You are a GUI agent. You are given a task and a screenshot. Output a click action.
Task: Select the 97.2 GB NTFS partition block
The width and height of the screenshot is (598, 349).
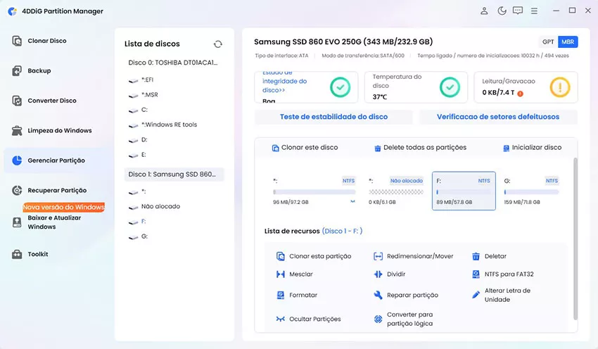click(314, 191)
